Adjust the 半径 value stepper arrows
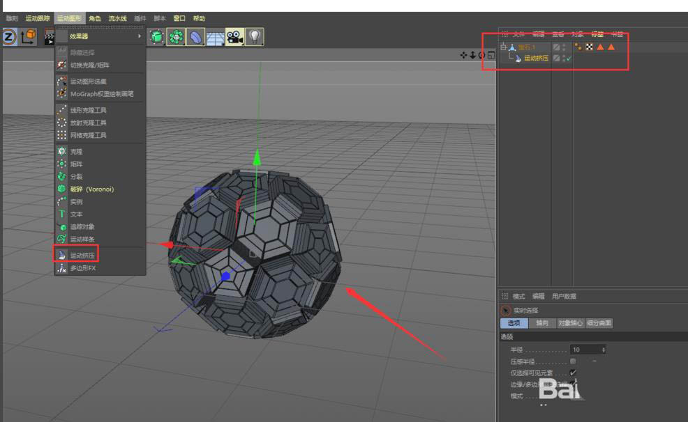 (x=603, y=350)
